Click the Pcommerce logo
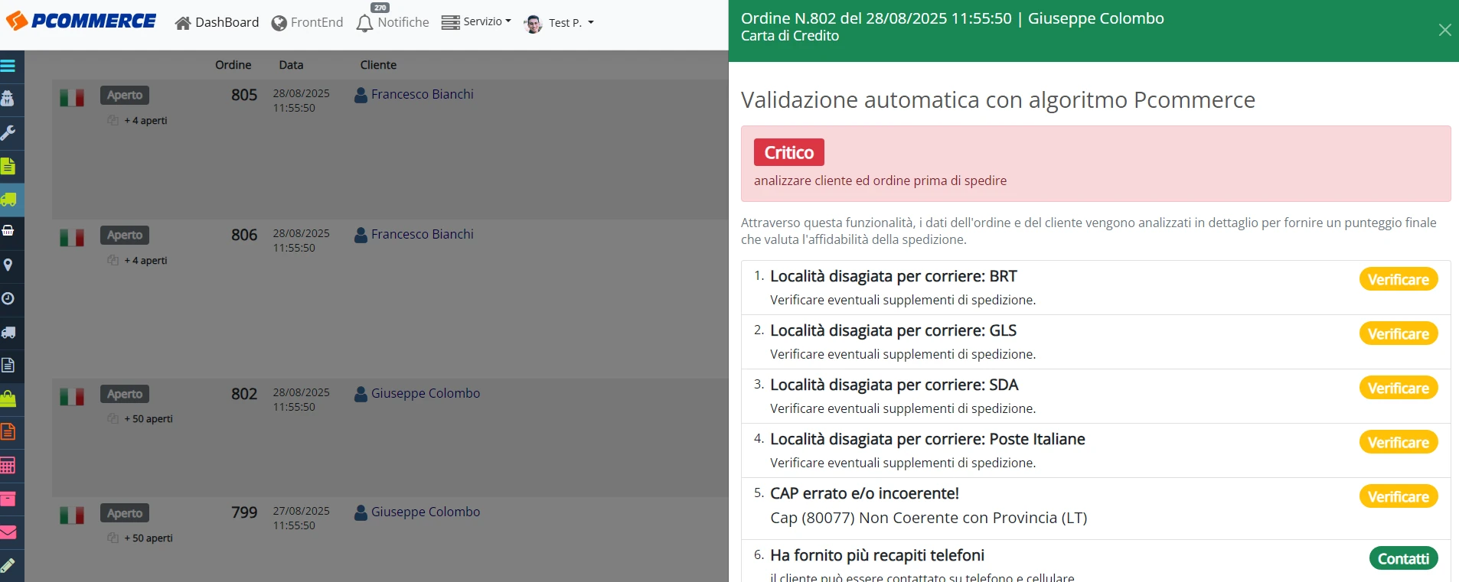 (x=81, y=21)
